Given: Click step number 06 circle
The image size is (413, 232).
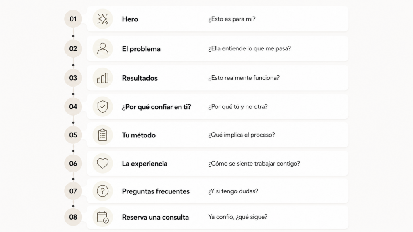Looking at the screenshot, I should click(x=73, y=164).
